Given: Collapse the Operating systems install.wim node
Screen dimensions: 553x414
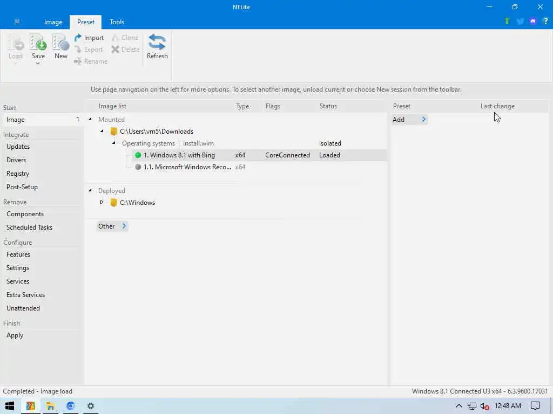Looking at the screenshot, I should pos(114,143).
